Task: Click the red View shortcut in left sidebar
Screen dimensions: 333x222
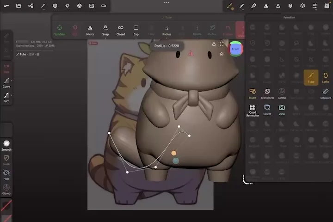Action: (6, 68)
